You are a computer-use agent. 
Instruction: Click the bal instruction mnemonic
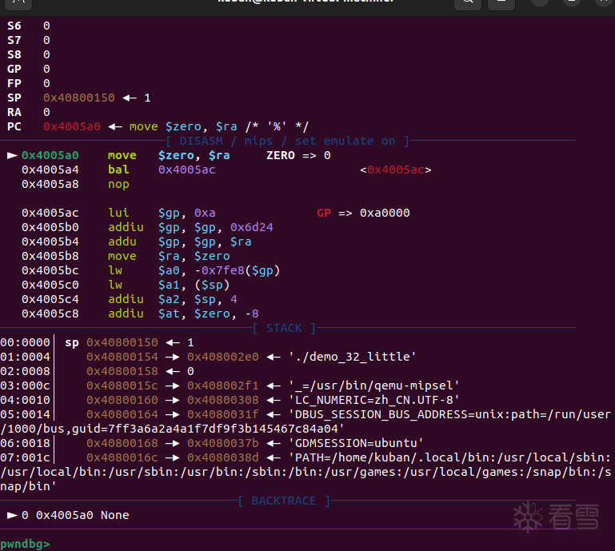pos(118,170)
